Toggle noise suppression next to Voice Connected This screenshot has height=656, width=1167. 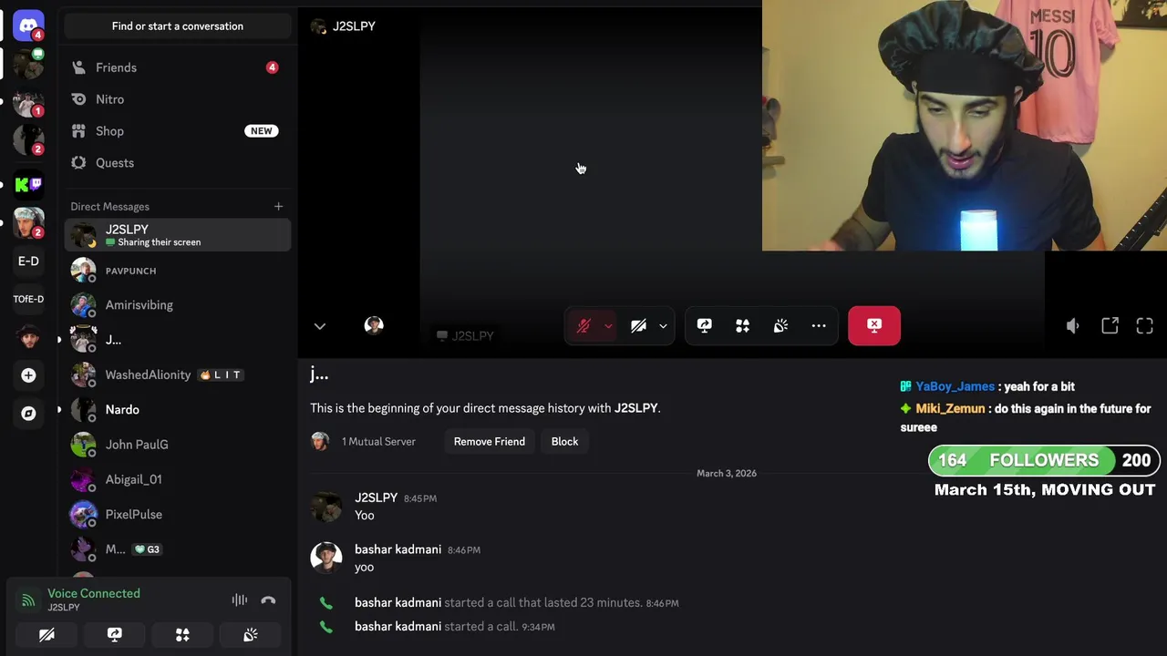[240, 600]
